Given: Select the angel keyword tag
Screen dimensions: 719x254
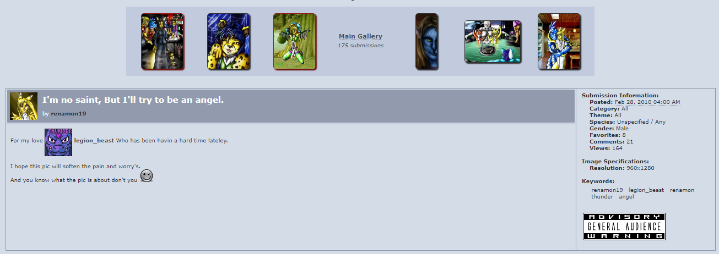Looking at the screenshot, I should click(x=626, y=196).
